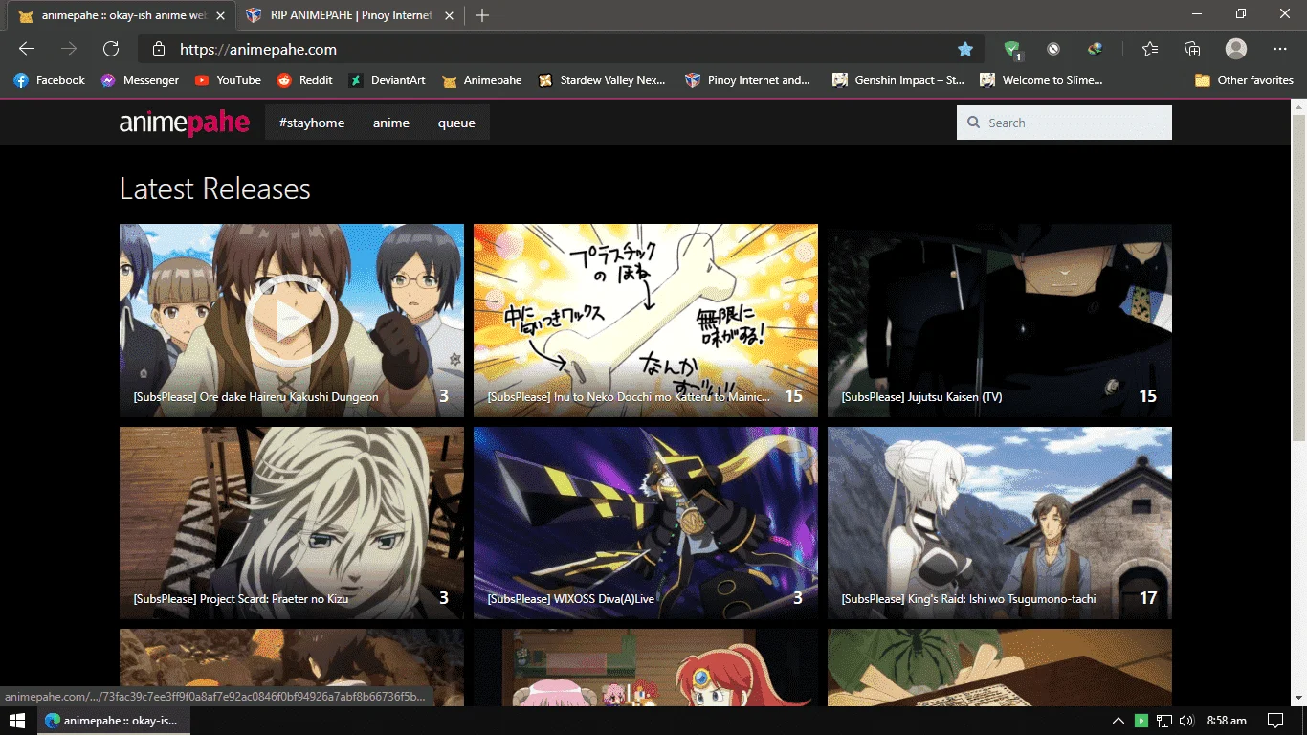Click the lock icon in address bar
The image size is (1307, 735).
tap(161, 49)
